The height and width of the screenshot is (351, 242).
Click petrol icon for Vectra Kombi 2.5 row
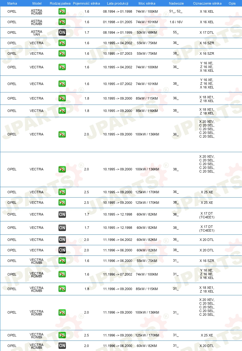point(62,335)
